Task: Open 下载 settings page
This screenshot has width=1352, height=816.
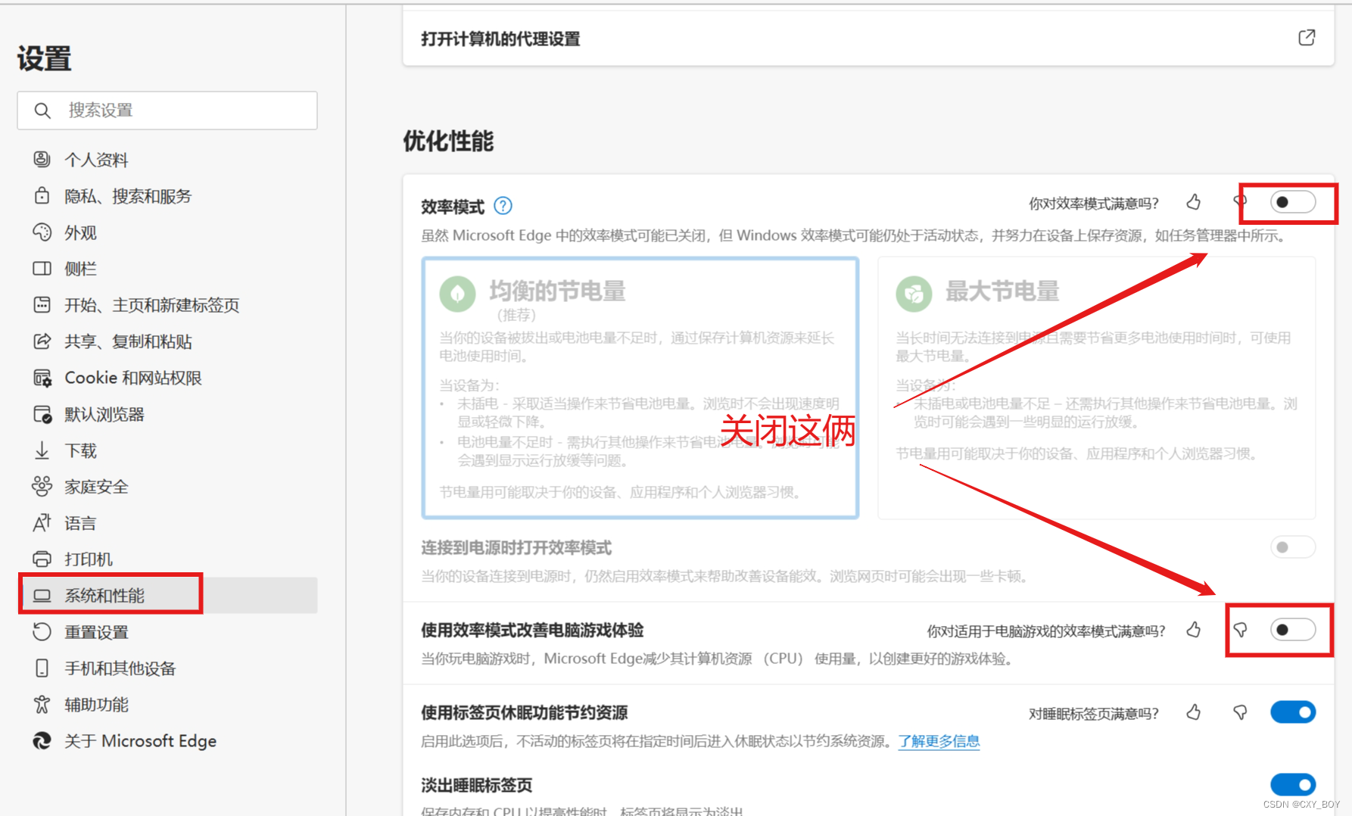Action: (x=167, y=450)
